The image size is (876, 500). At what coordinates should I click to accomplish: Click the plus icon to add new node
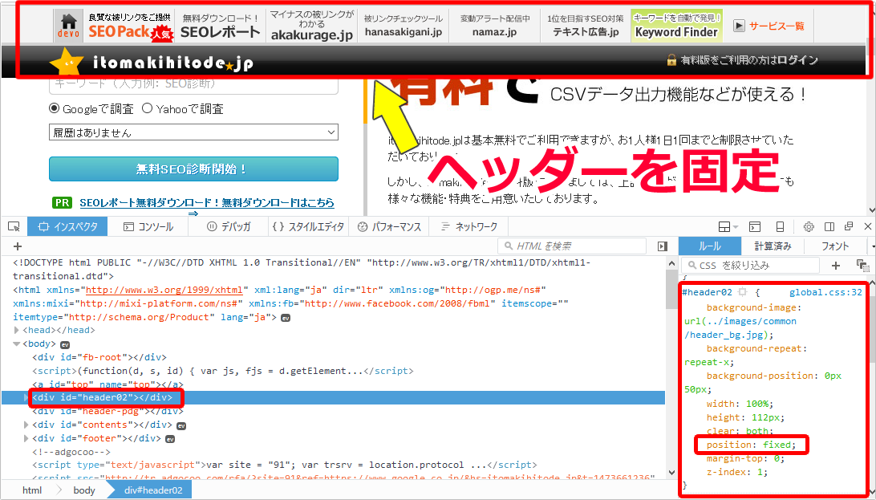pos(18,246)
